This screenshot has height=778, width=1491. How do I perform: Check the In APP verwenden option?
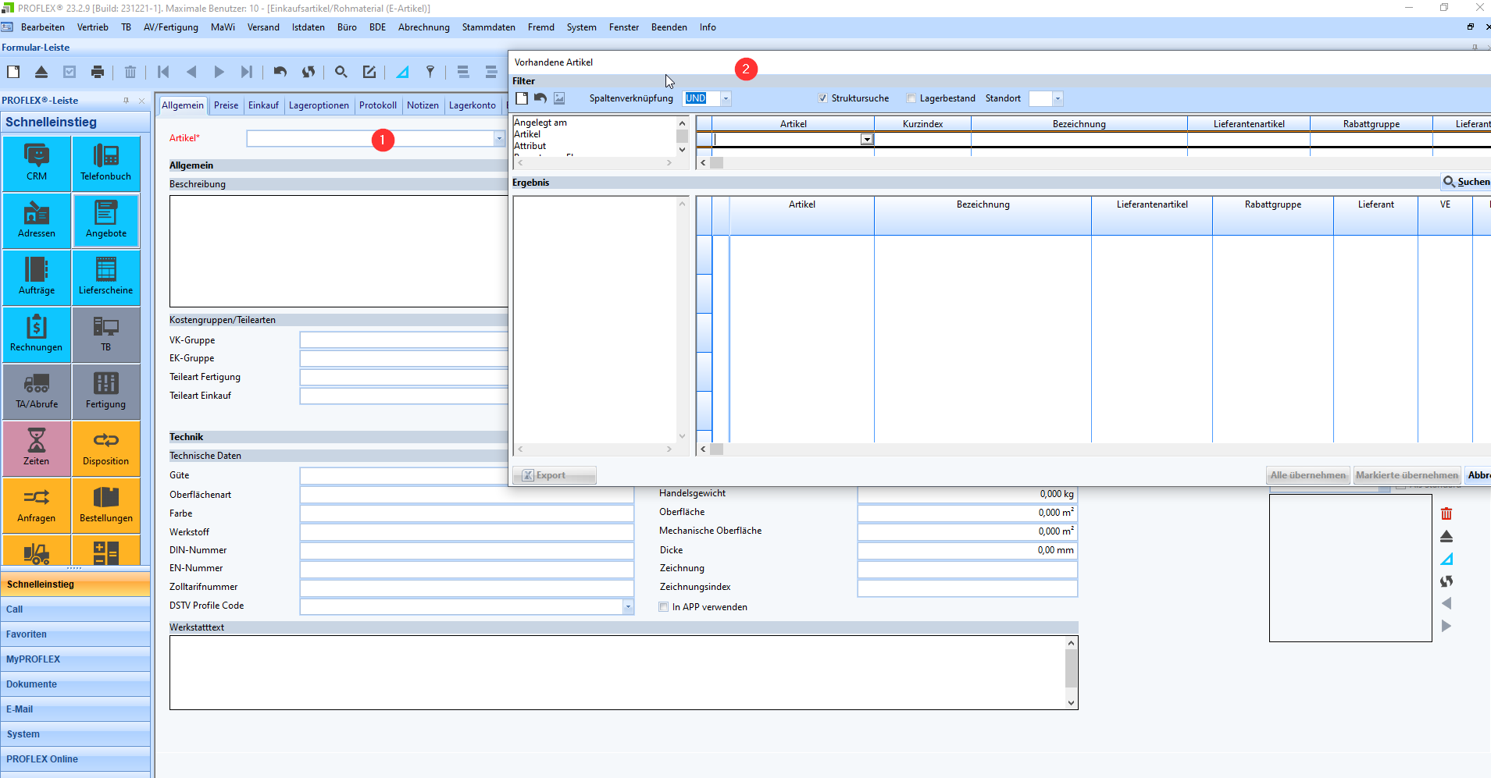[x=664, y=607]
